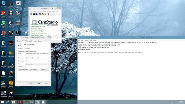Open the CamStudio Options menu
185x104 pixels.
pyautogui.click(x=40, y=11)
